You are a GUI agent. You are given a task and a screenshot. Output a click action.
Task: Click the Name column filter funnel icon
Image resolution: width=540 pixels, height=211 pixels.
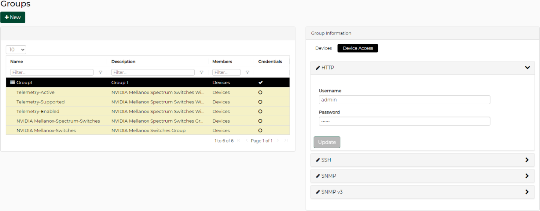point(100,72)
